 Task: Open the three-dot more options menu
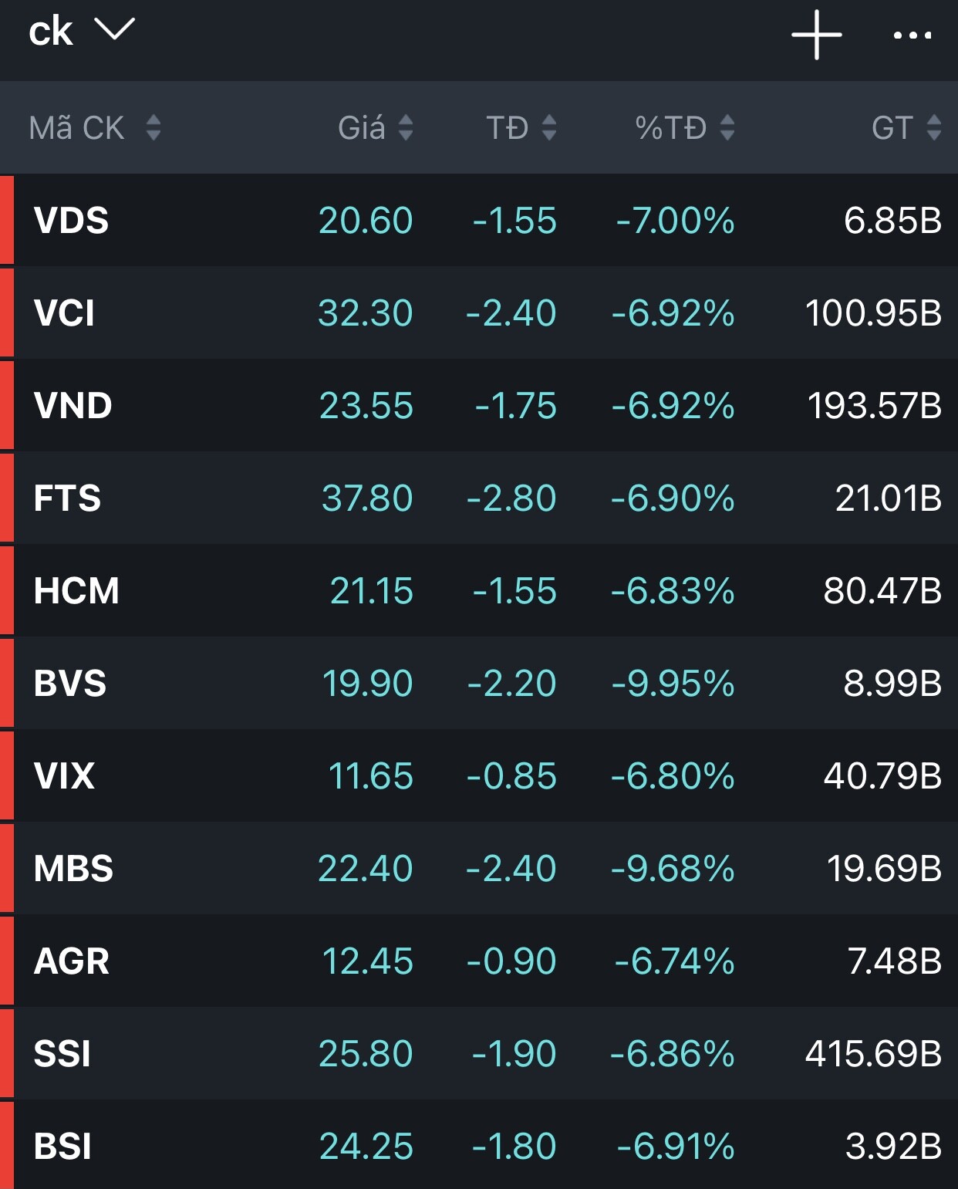point(912,35)
